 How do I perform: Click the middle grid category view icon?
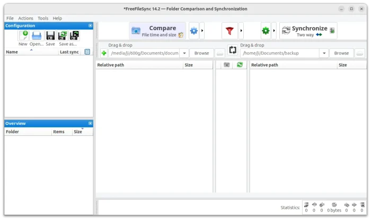(x=227, y=65)
